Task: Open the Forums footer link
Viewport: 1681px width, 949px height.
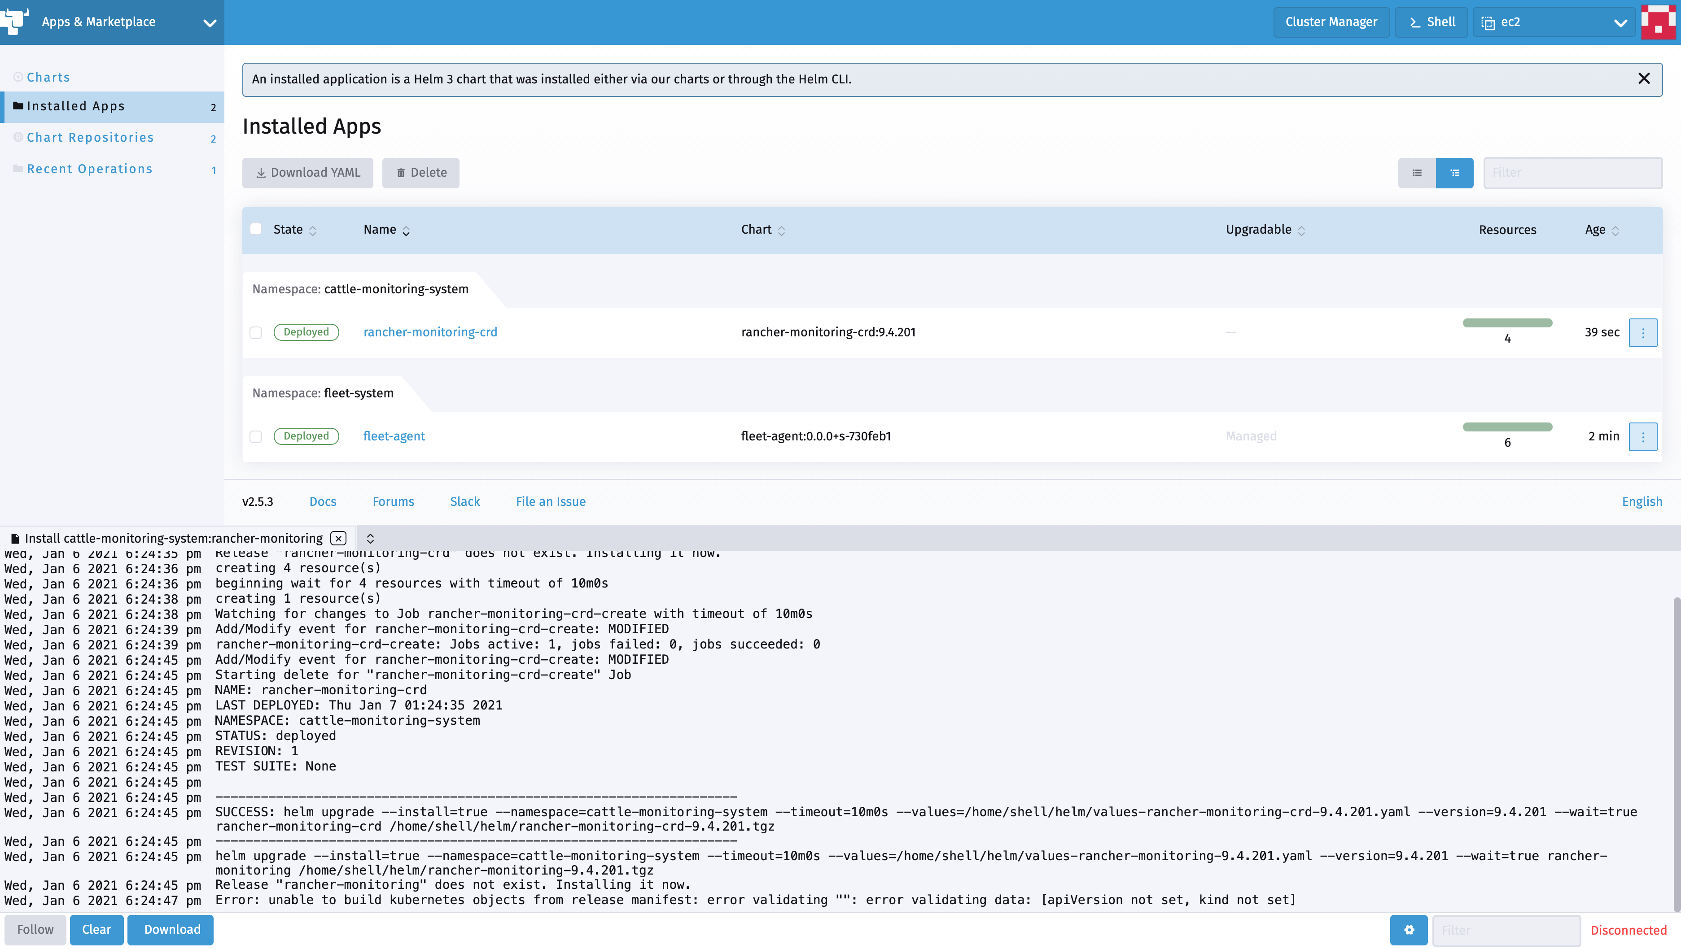Action: (x=394, y=501)
